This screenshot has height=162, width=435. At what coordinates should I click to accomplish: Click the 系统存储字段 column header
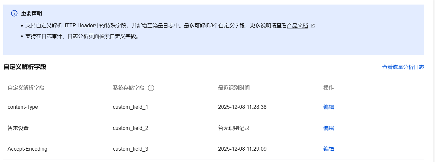click(129, 88)
